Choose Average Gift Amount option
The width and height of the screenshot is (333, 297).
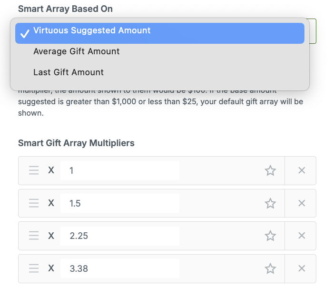tap(160, 51)
